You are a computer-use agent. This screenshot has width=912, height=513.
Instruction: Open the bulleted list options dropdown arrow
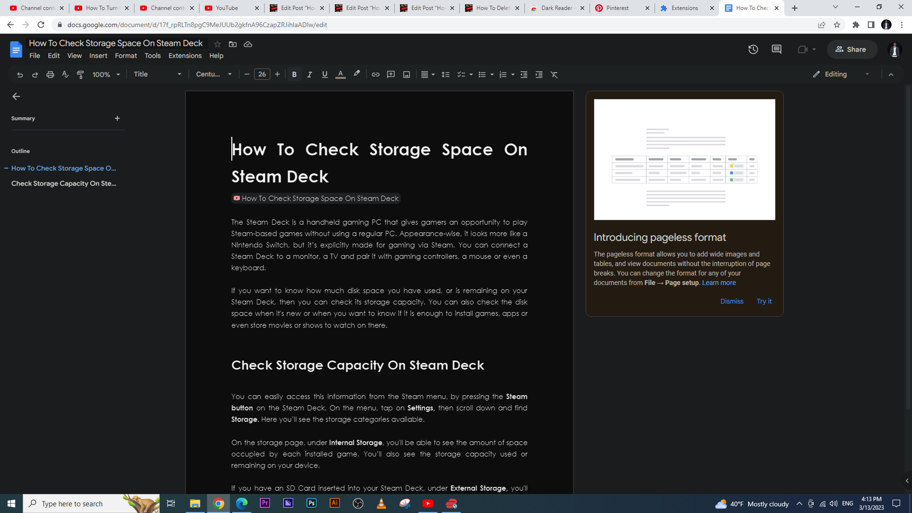pos(492,75)
